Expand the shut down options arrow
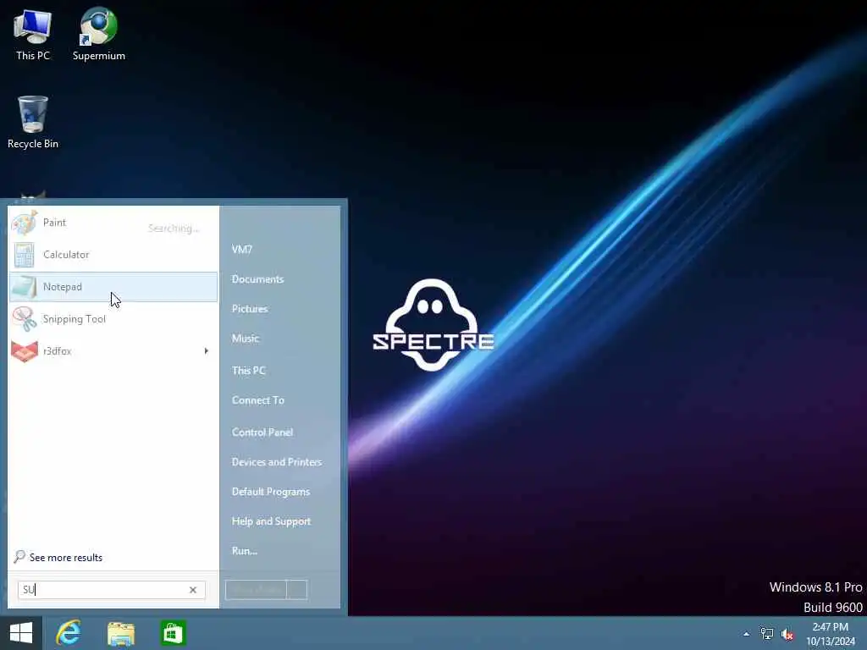Image resolution: width=867 pixels, height=650 pixels. click(x=297, y=590)
